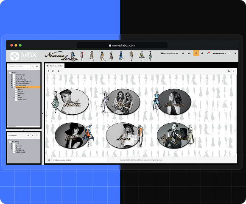
Task: Select the Farm Life folder in tree
Action: tap(19, 77)
